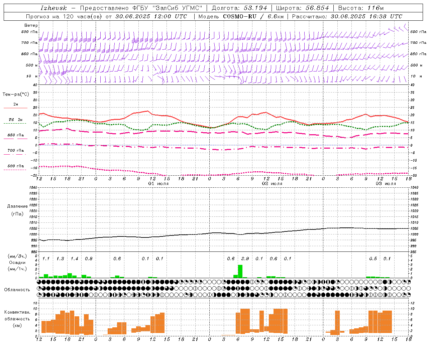Click the red 2м temperature legend line
The width and height of the screenshot is (428, 342).
(x=15, y=108)
